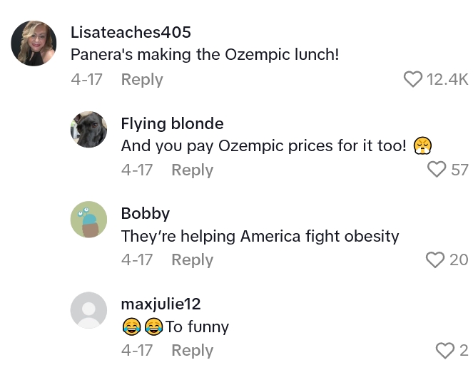
Task: Like Bobby's comment with the heart
Action: 435,260
